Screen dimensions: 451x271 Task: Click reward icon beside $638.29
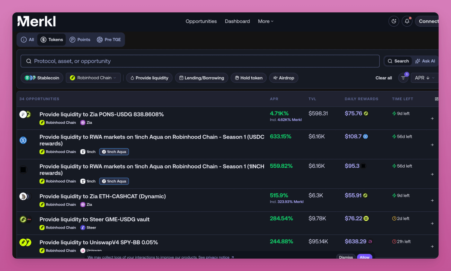coord(370,242)
